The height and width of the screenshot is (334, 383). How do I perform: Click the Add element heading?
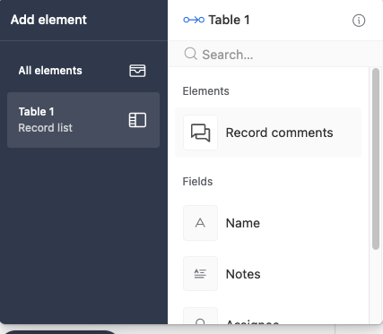(x=48, y=20)
